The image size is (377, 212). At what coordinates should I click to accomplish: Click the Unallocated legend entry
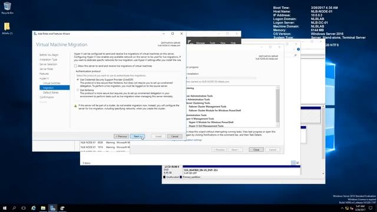[x=171, y=177]
